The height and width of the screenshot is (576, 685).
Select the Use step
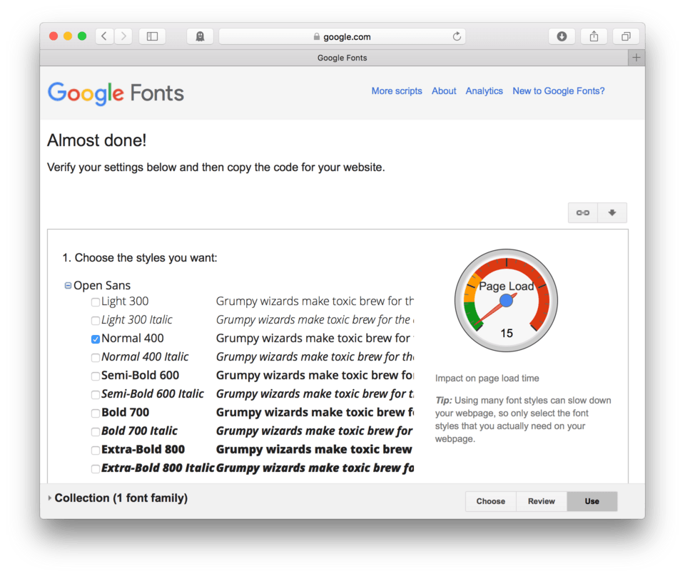coord(592,501)
